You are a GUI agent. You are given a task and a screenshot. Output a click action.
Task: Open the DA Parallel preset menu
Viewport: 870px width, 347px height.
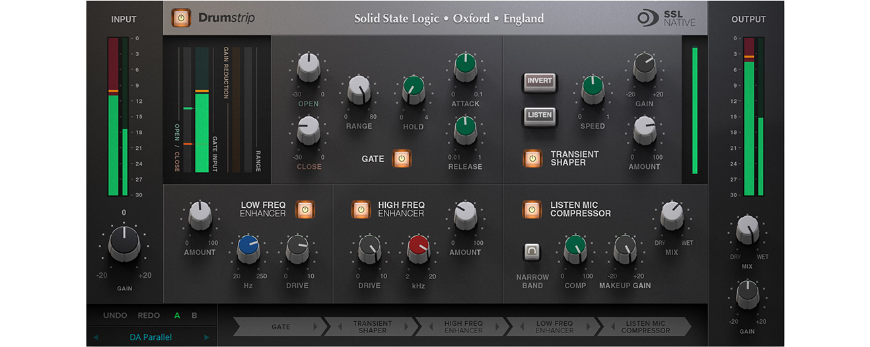pos(151,337)
